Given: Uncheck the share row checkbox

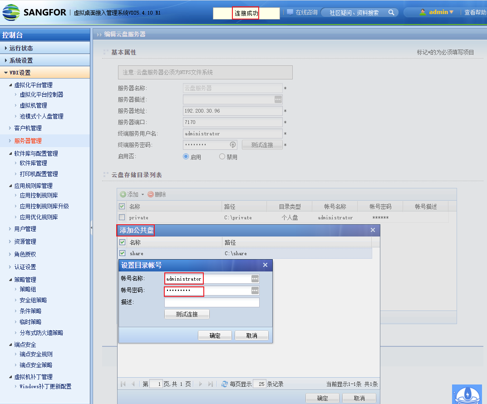Looking at the screenshot, I should point(122,253).
